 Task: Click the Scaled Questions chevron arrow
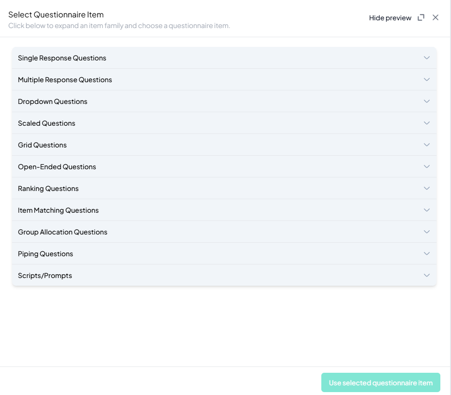[426, 123]
